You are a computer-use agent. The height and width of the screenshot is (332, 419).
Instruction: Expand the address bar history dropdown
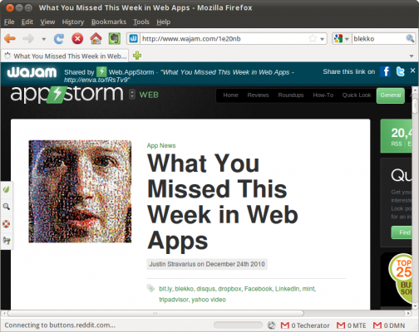pyautogui.click(x=322, y=39)
